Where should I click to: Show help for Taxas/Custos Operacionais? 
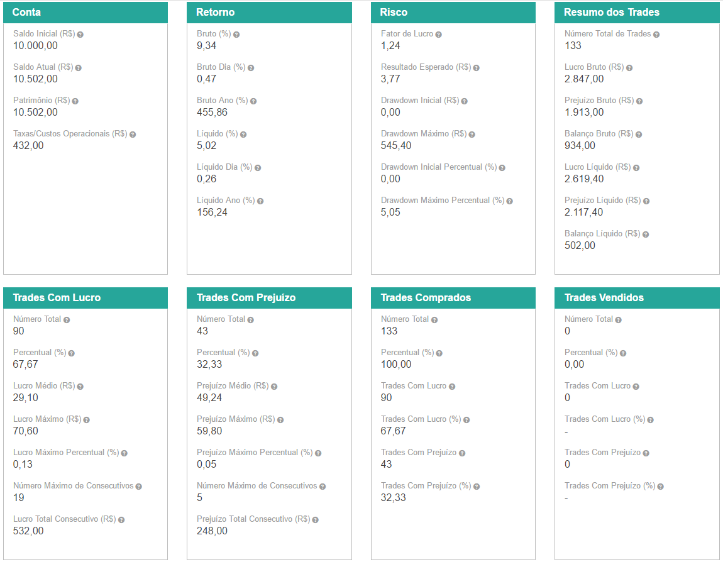point(133,135)
